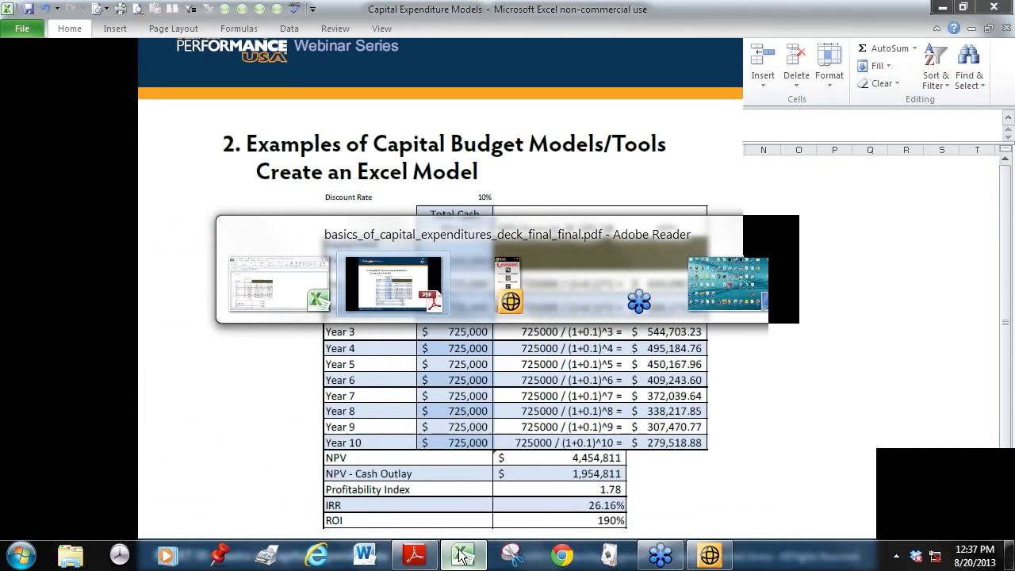
Task: Switch to Adobe Reader on taskbar
Action: (x=415, y=556)
